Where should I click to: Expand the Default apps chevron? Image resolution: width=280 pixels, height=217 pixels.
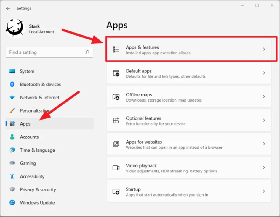pos(264,73)
